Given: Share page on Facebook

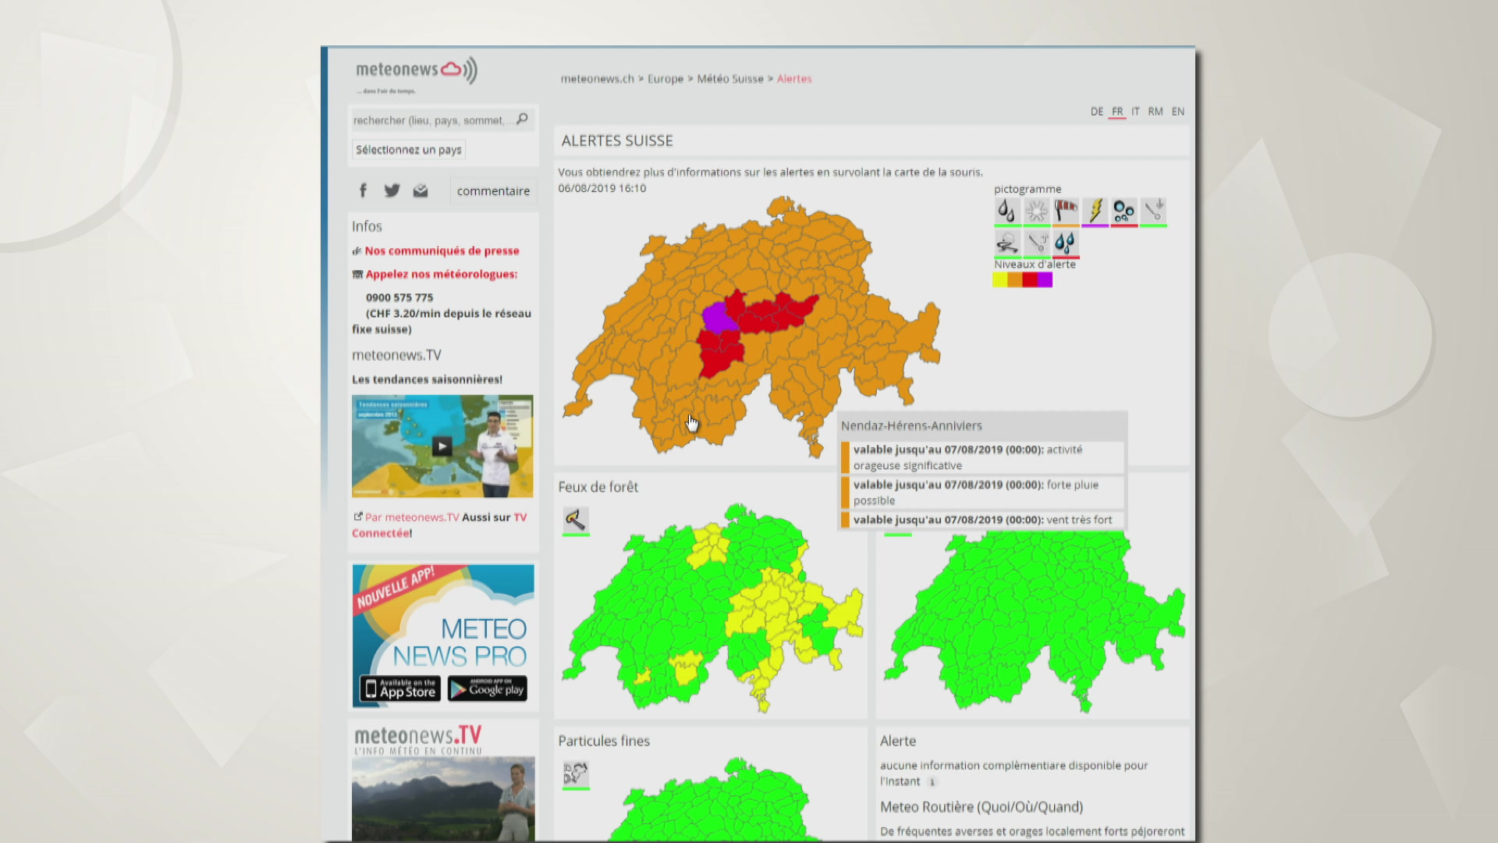Looking at the screenshot, I should point(363,190).
